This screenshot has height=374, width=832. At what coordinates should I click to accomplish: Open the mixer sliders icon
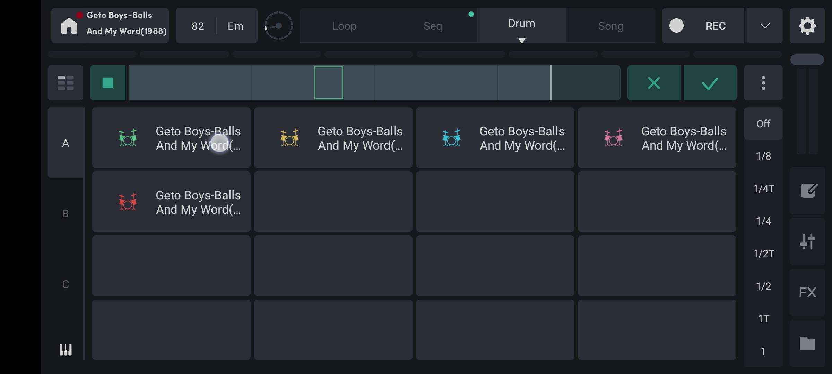tap(807, 242)
